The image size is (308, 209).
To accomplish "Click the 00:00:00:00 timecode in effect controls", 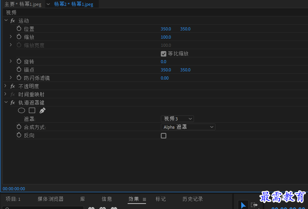I will (14, 189).
